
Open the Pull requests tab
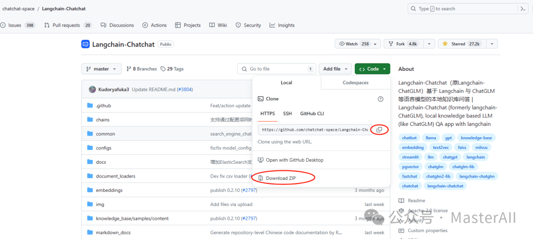[68, 25]
